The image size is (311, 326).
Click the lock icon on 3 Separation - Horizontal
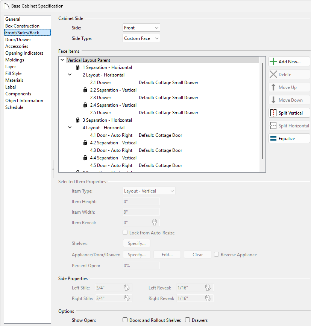click(x=77, y=120)
